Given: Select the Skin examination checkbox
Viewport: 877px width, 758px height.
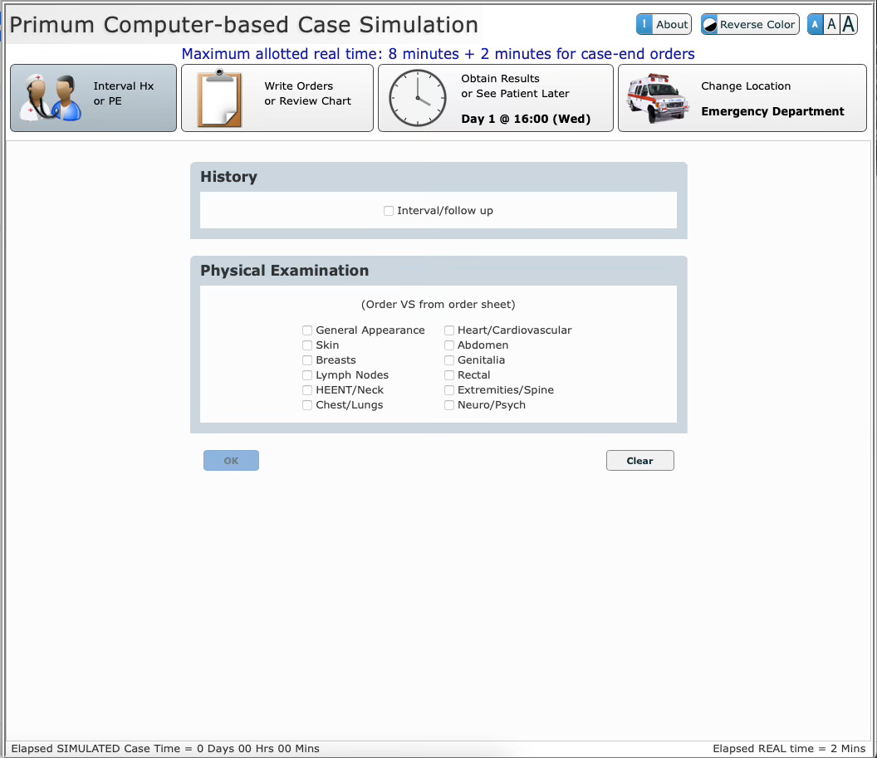Looking at the screenshot, I should 307,345.
